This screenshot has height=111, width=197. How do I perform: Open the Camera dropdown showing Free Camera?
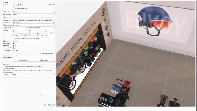tap(34, 23)
